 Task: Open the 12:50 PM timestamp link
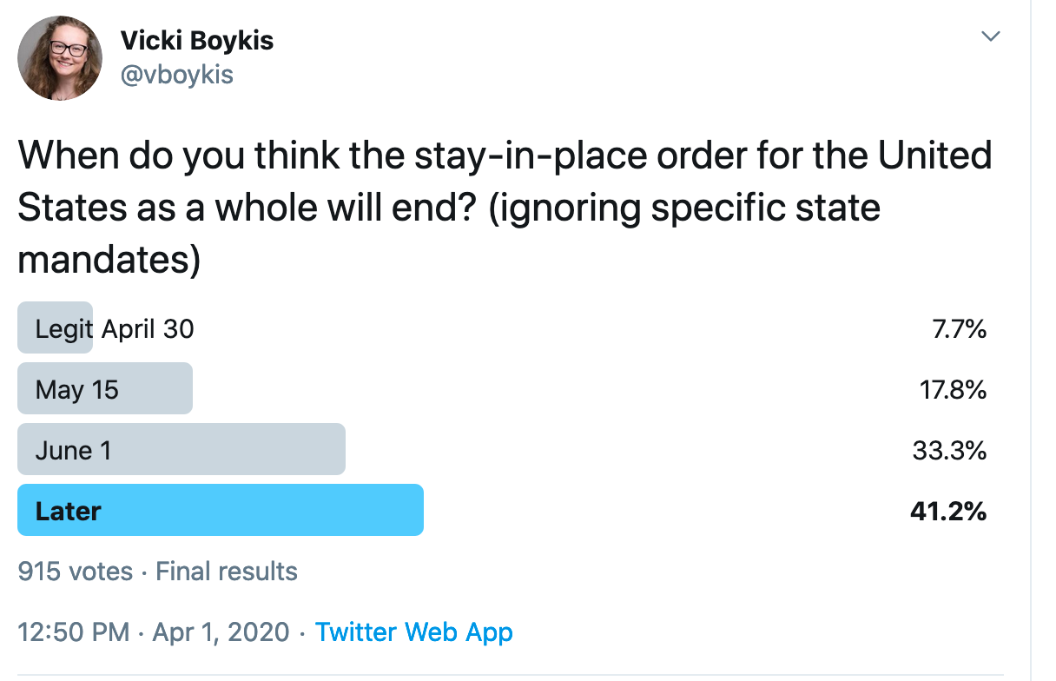tap(74, 631)
